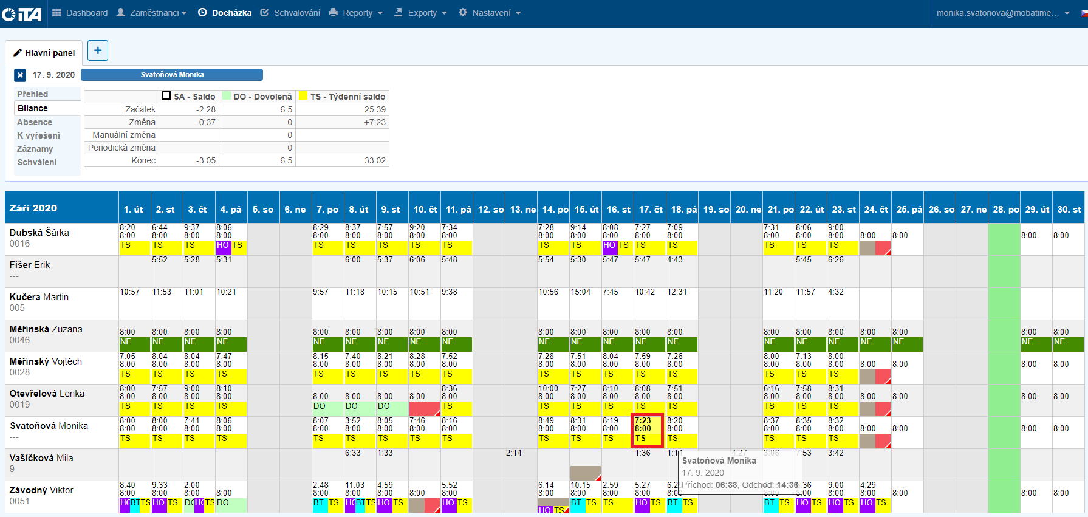Expand the Exporty dropdown menu
This screenshot has height=517, width=1088.
click(421, 13)
